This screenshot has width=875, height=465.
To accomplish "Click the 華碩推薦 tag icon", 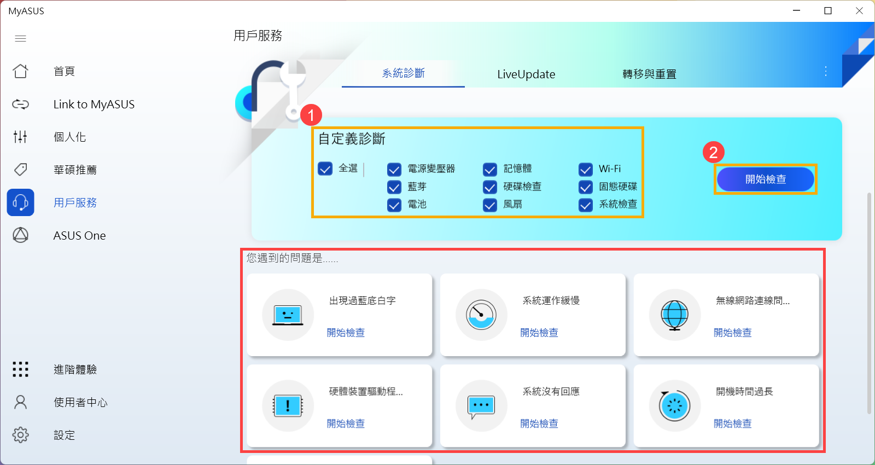I will point(21,170).
